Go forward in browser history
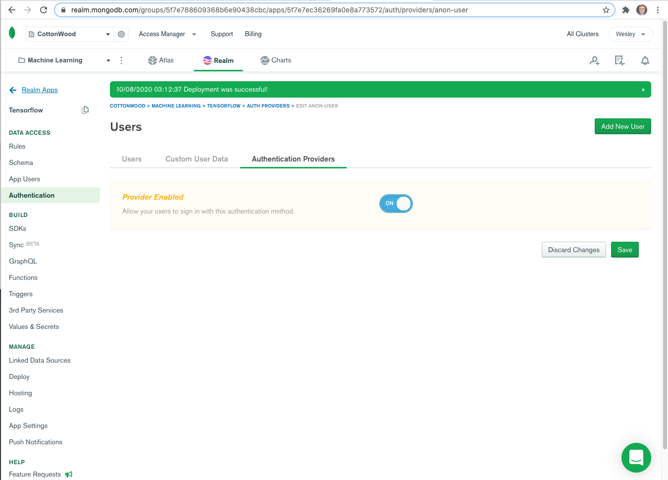This screenshot has width=668, height=480. (x=28, y=10)
